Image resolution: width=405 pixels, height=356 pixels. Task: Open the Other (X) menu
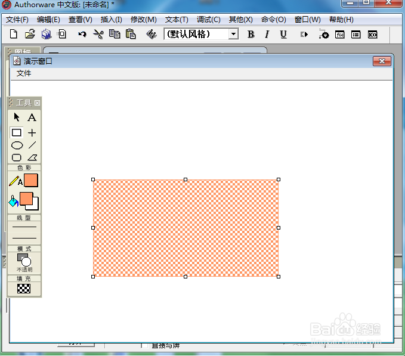tap(241, 20)
